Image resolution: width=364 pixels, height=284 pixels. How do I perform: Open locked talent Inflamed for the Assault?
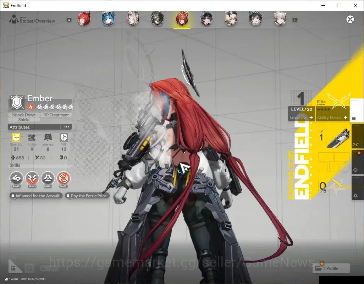36,196
